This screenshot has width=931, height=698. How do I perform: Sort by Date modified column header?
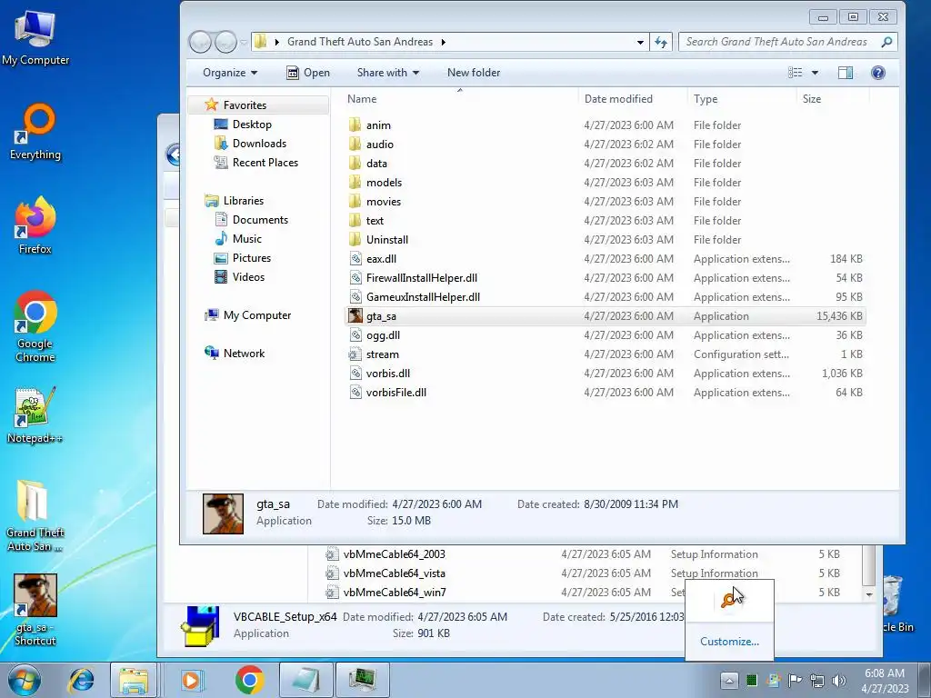pos(633,99)
